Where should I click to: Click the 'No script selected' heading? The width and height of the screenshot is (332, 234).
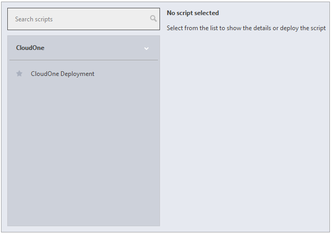(193, 13)
